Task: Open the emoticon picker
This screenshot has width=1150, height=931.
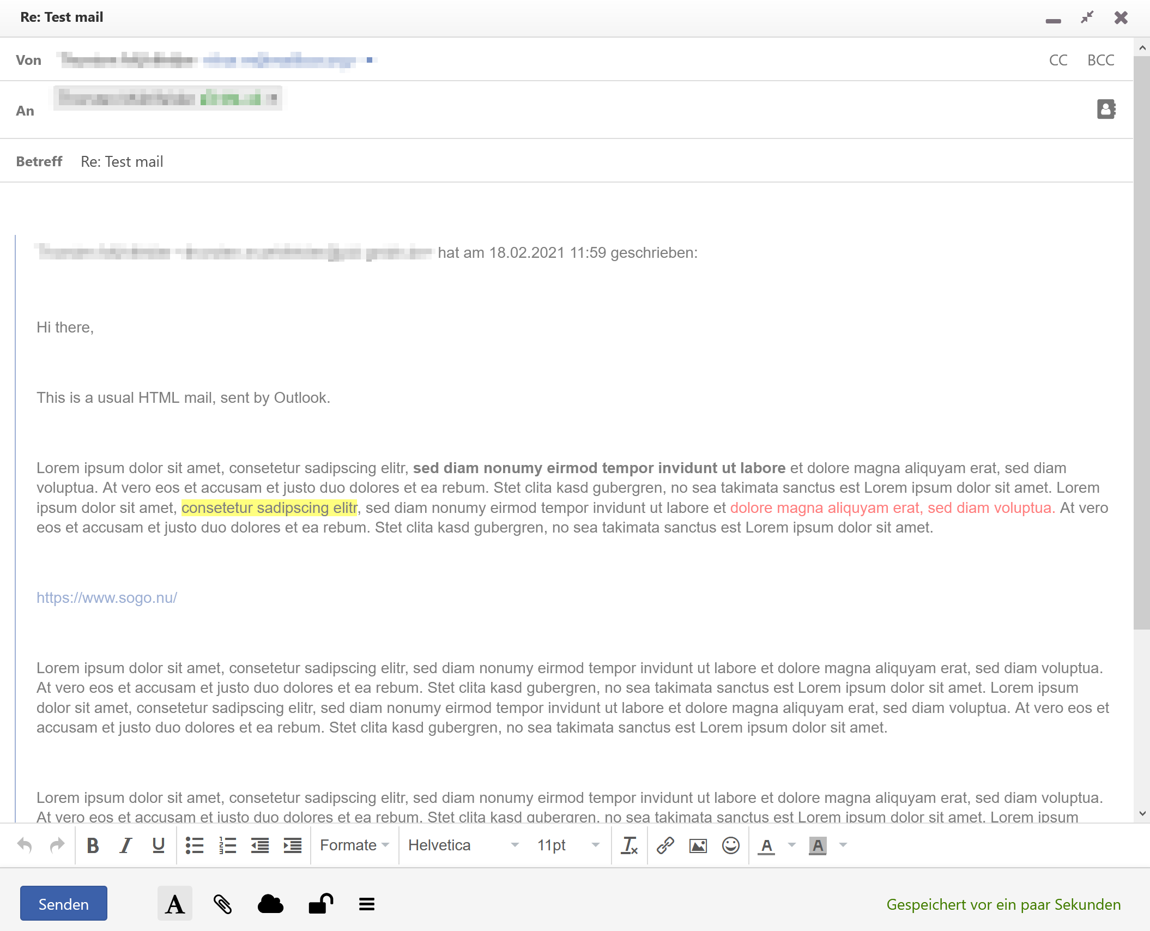Action: 731,845
